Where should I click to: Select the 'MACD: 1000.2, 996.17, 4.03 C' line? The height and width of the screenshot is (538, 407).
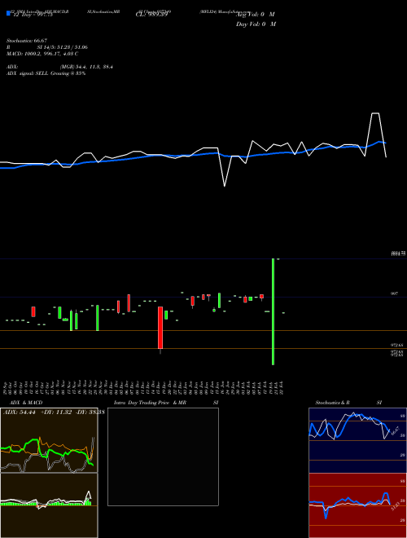pos(42,54)
